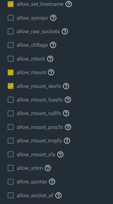Click help icon for allow_mount_zfs
This screenshot has height=204, width=113.
pos(60,154)
